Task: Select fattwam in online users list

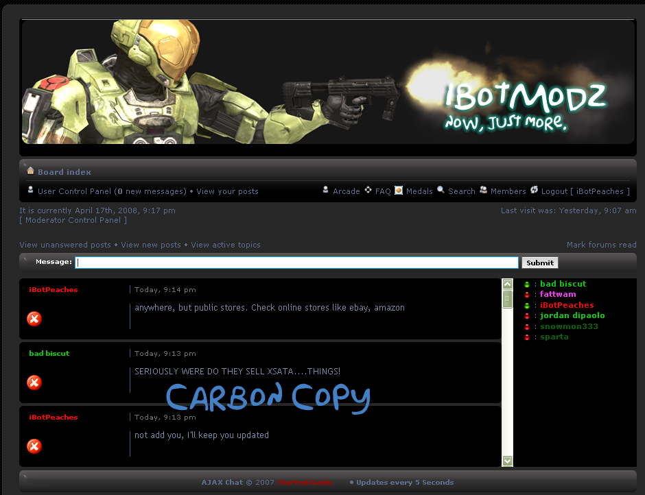Action: point(558,294)
